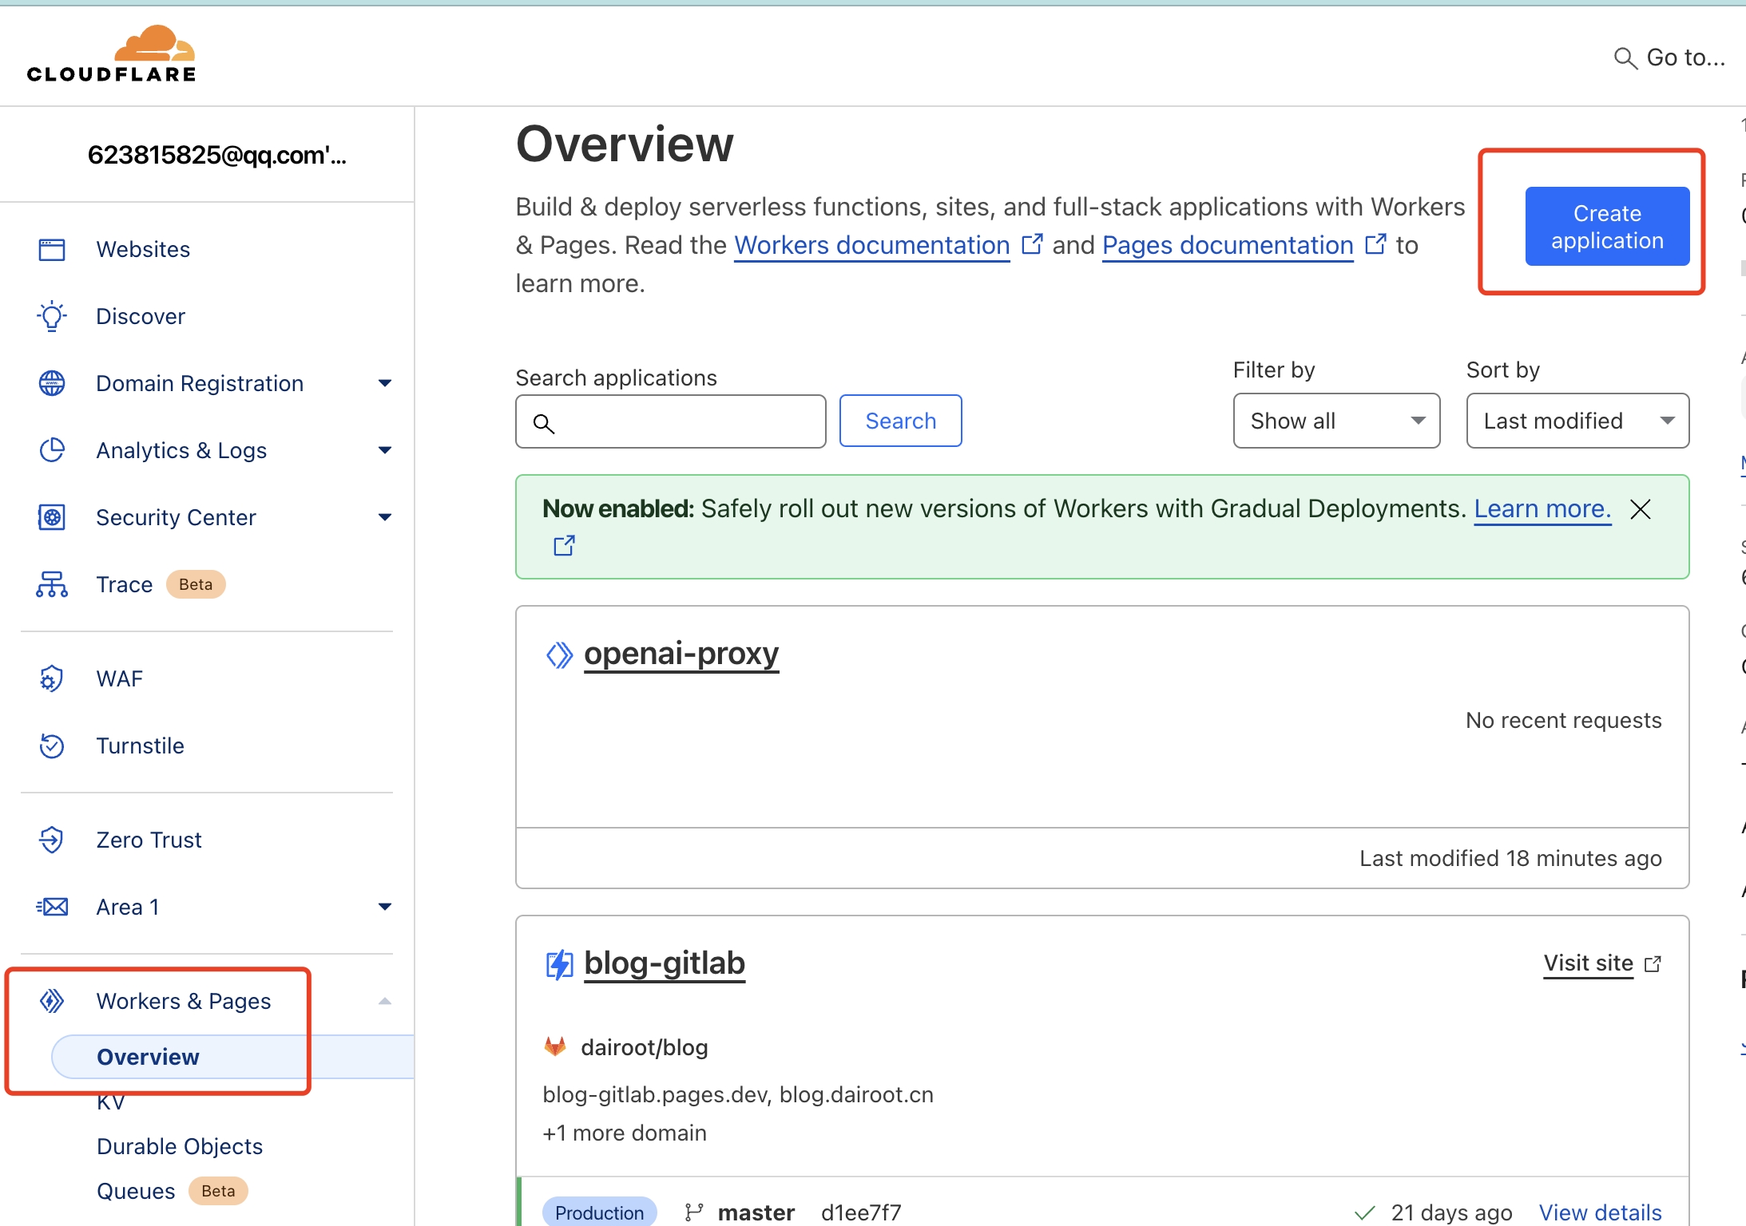Expand the Analytics & Logs arrow
Image resolution: width=1746 pixels, height=1226 pixels.
(385, 451)
